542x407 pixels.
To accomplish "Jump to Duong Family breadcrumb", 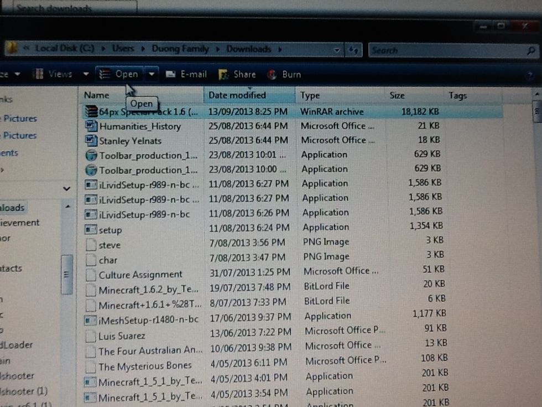I will pyautogui.click(x=180, y=49).
